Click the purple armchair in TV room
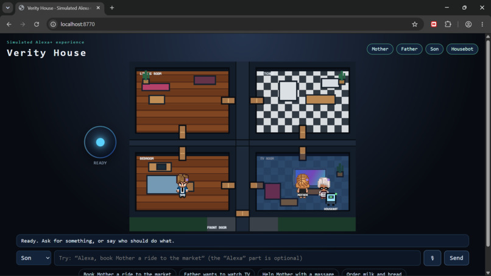This screenshot has height=276, width=491. click(x=272, y=191)
